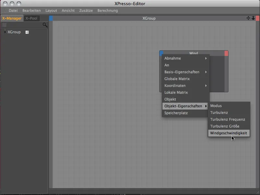Choose Turbulenz from the submenu
This screenshot has height=195, width=260.
pyautogui.click(x=229, y=112)
